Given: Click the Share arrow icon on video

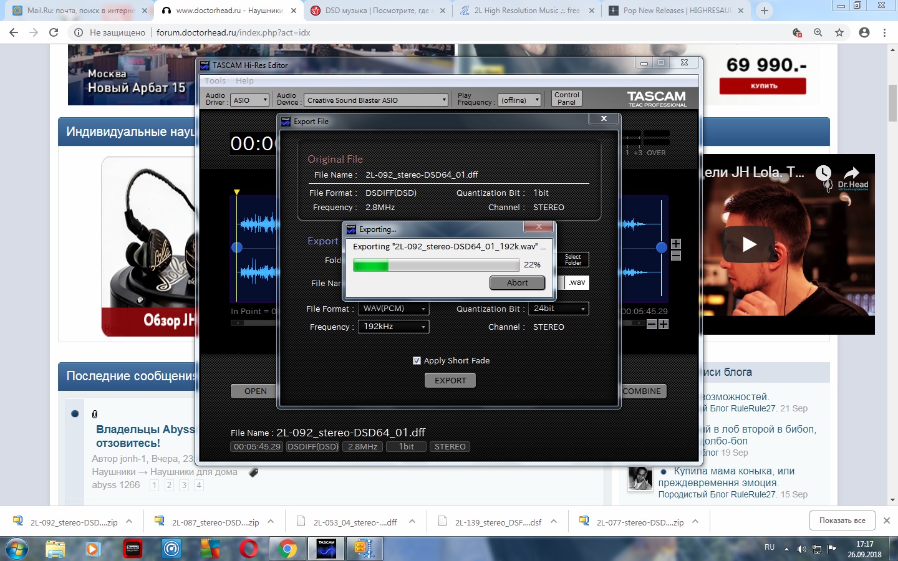Looking at the screenshot, I should point(851,173).
